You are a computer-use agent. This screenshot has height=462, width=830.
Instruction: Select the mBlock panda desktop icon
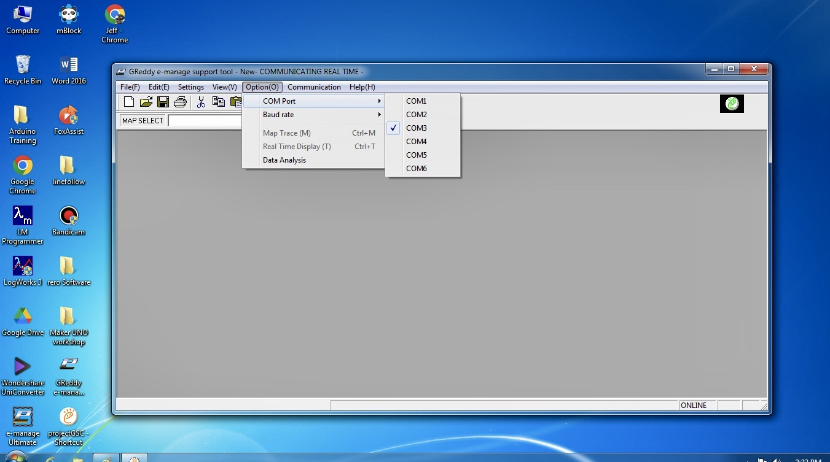point(69,20)
